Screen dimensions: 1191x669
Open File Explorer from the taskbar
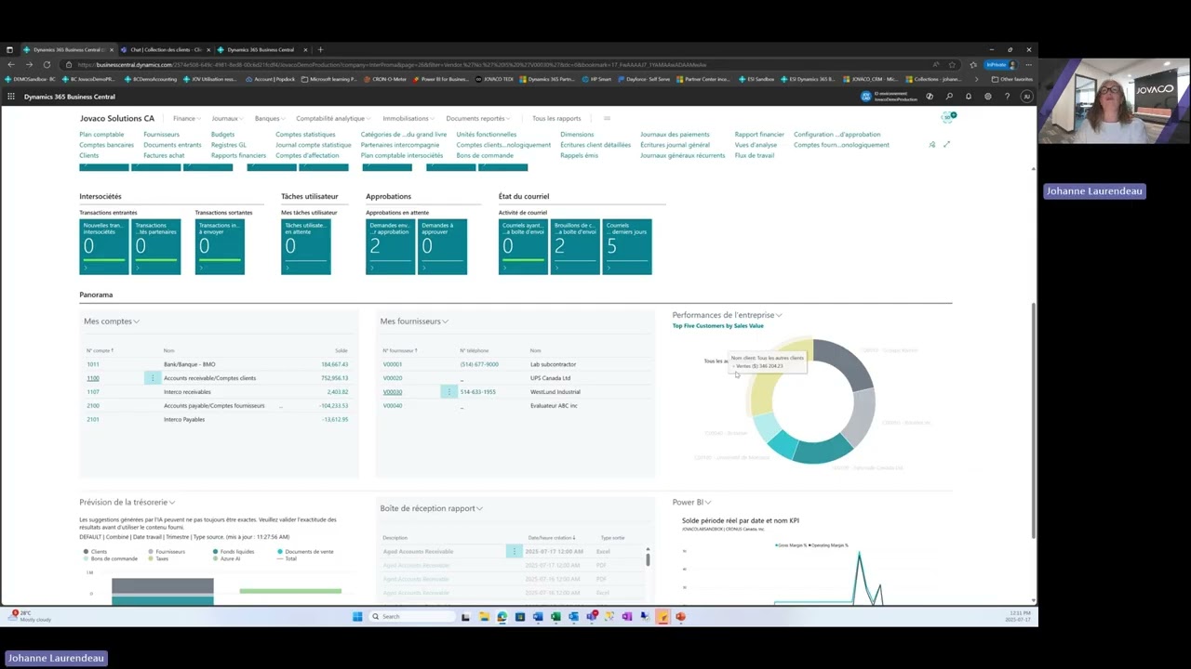484,616
